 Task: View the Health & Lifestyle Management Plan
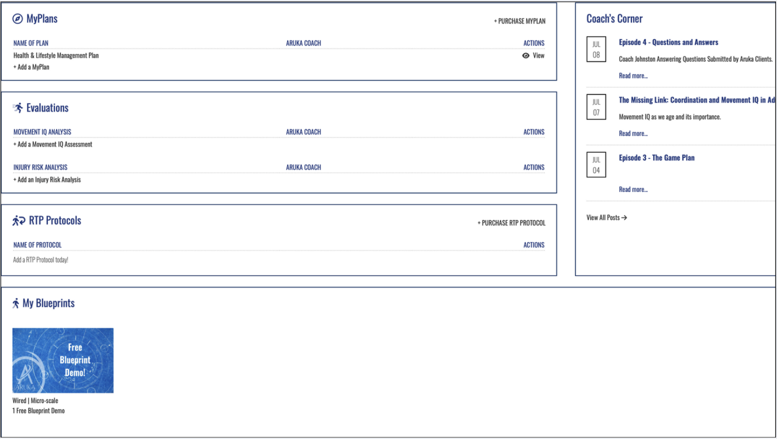click(x=533, y=55)
